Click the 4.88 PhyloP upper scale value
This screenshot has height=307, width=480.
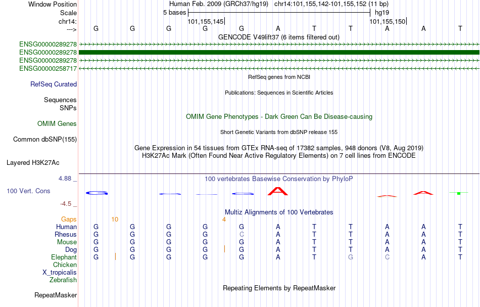click(65, 179)
